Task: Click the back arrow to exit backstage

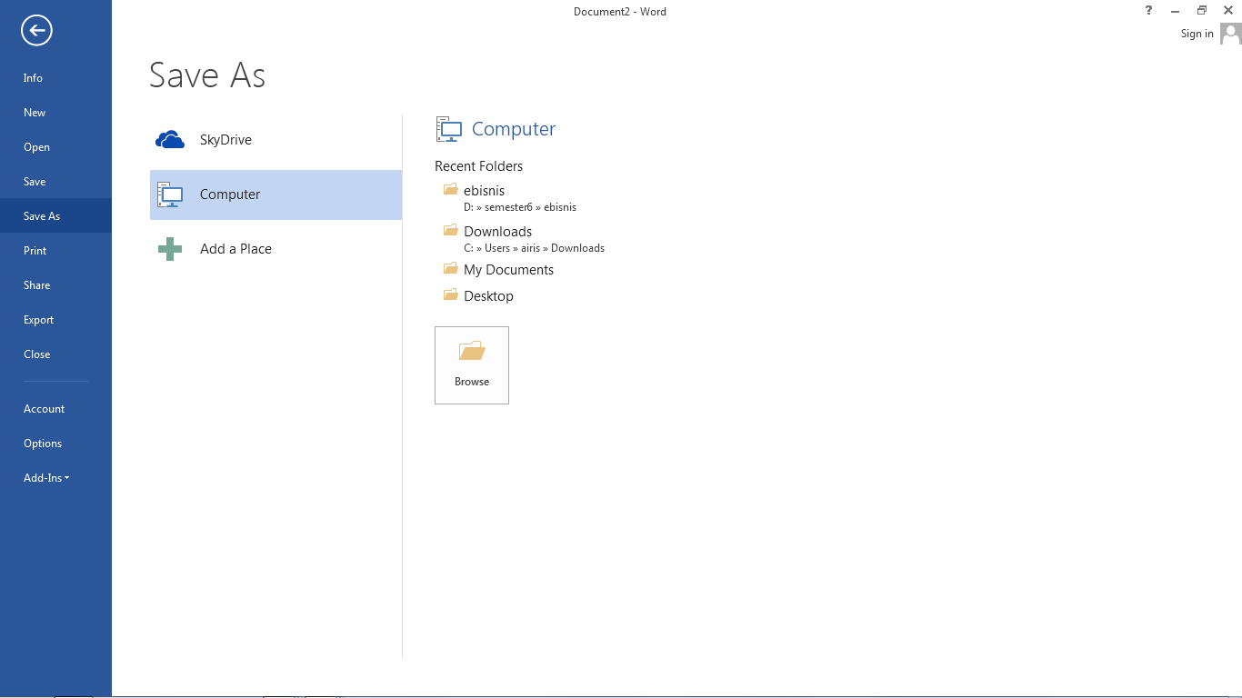Action: (x=35, y=30)
